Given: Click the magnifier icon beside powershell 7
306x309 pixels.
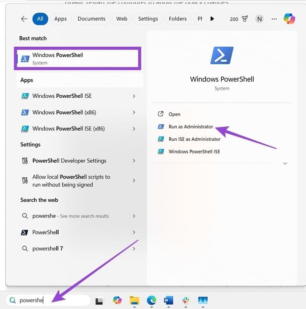Looking at the screenshot, I should click(25, 249).
